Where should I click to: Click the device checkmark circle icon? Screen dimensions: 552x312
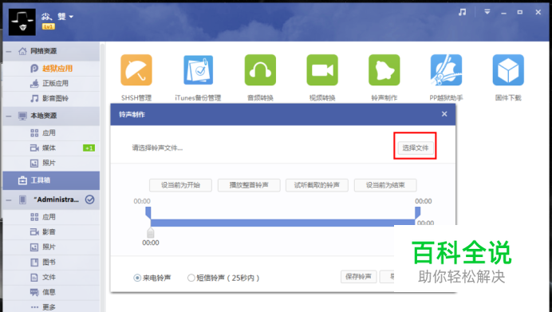coord(90,199)
